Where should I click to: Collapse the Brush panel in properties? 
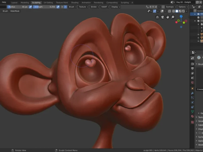point(196,64)
